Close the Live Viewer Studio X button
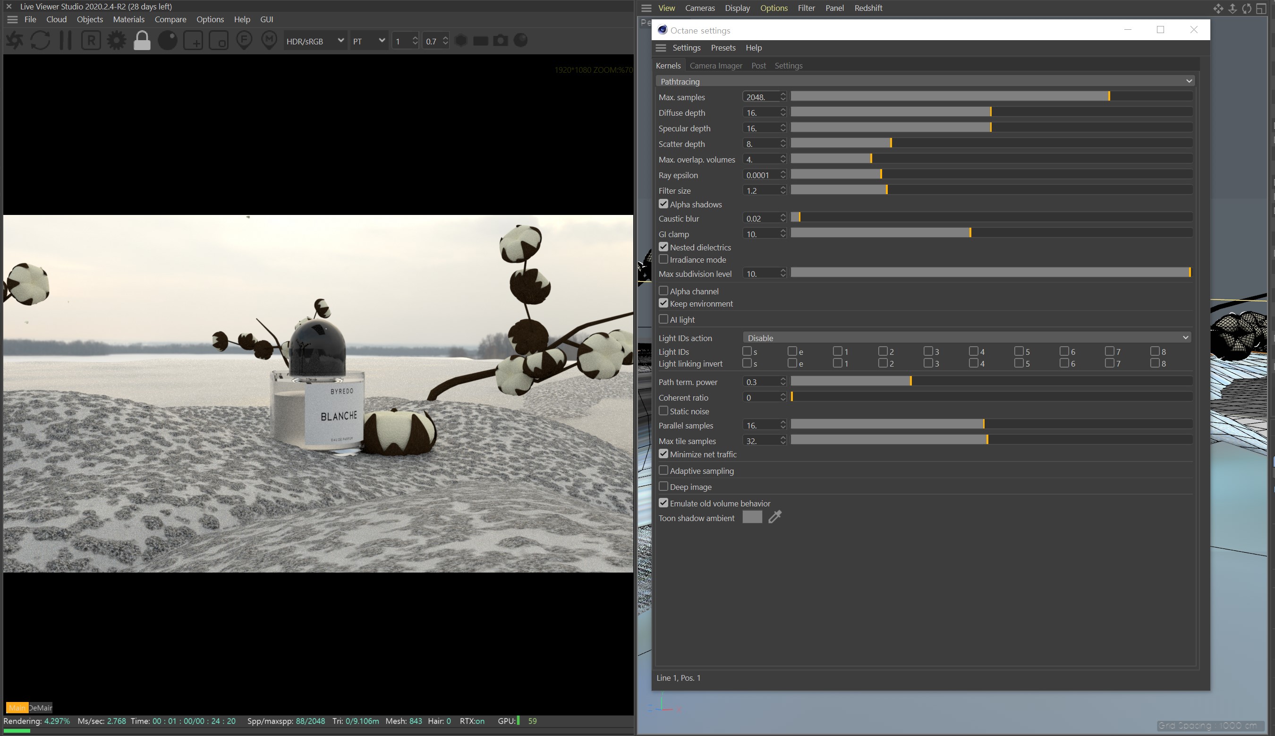The width and height of the screenshot is (1275, 736). pyautogui.click(x=8, y=7)
